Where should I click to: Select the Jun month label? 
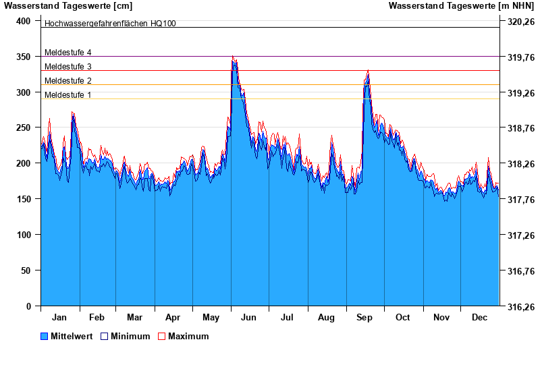[x=249, y=317]
